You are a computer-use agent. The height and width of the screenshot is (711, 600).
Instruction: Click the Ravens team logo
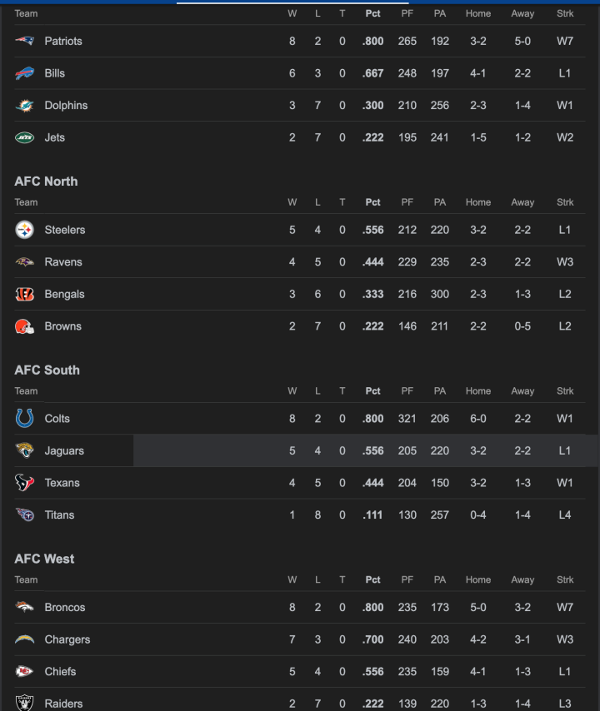point(25,262)
